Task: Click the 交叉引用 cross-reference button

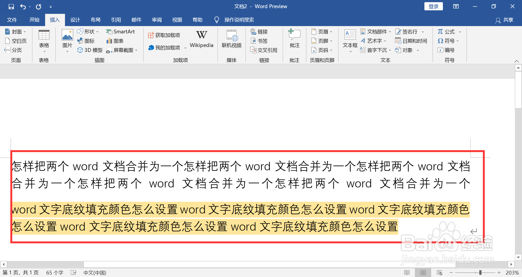Action: point(264,50)
